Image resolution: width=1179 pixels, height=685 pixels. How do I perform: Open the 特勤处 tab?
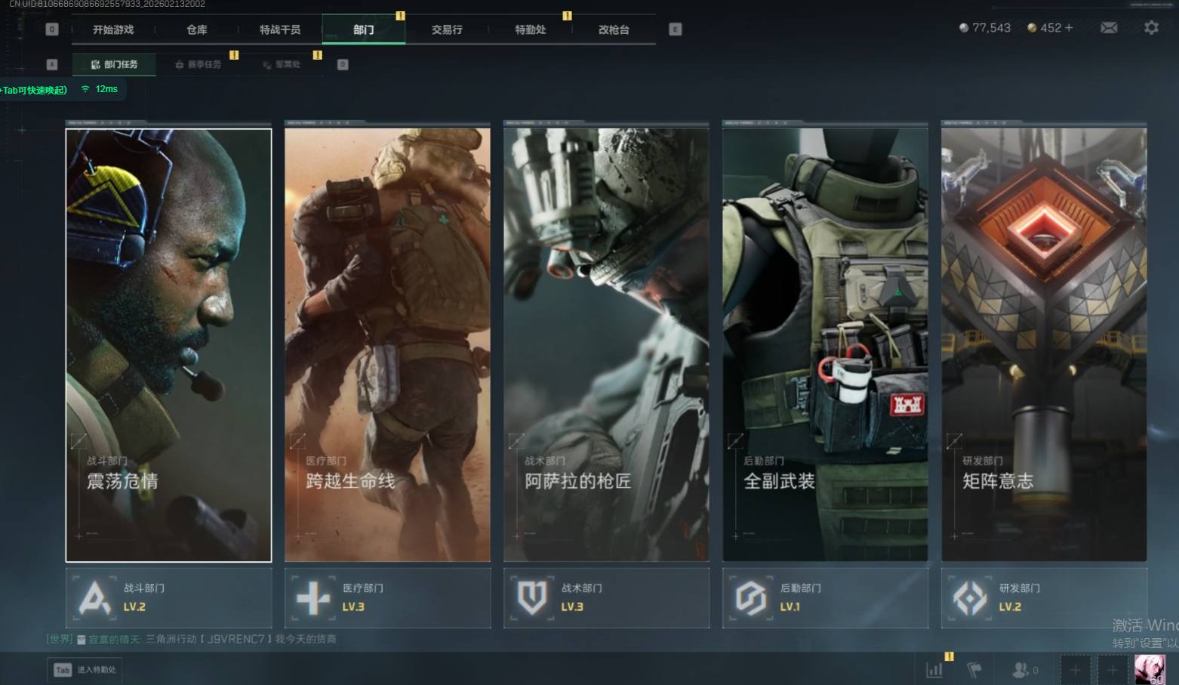click(x=531, y=29)
